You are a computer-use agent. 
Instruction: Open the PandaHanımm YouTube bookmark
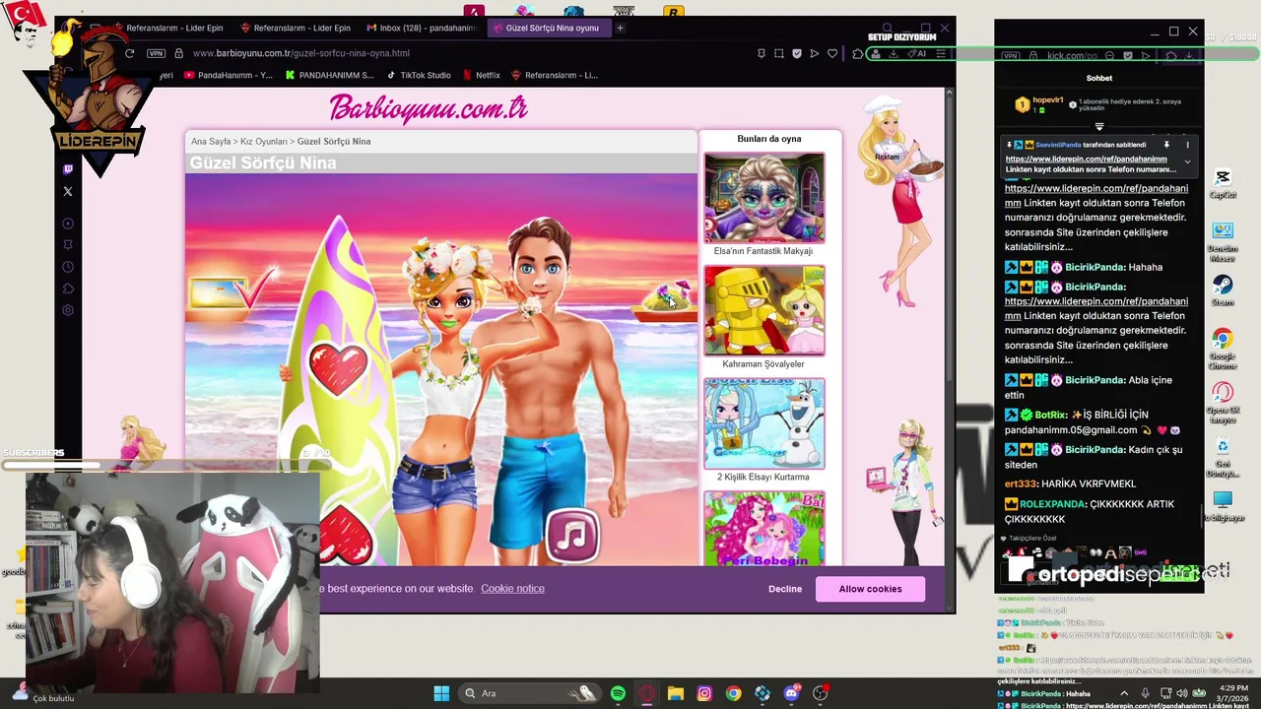pos(227,75)
